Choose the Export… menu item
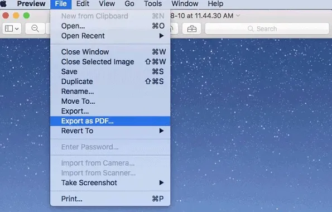This screenshot has width=332, height=212. tap(110, 111)
